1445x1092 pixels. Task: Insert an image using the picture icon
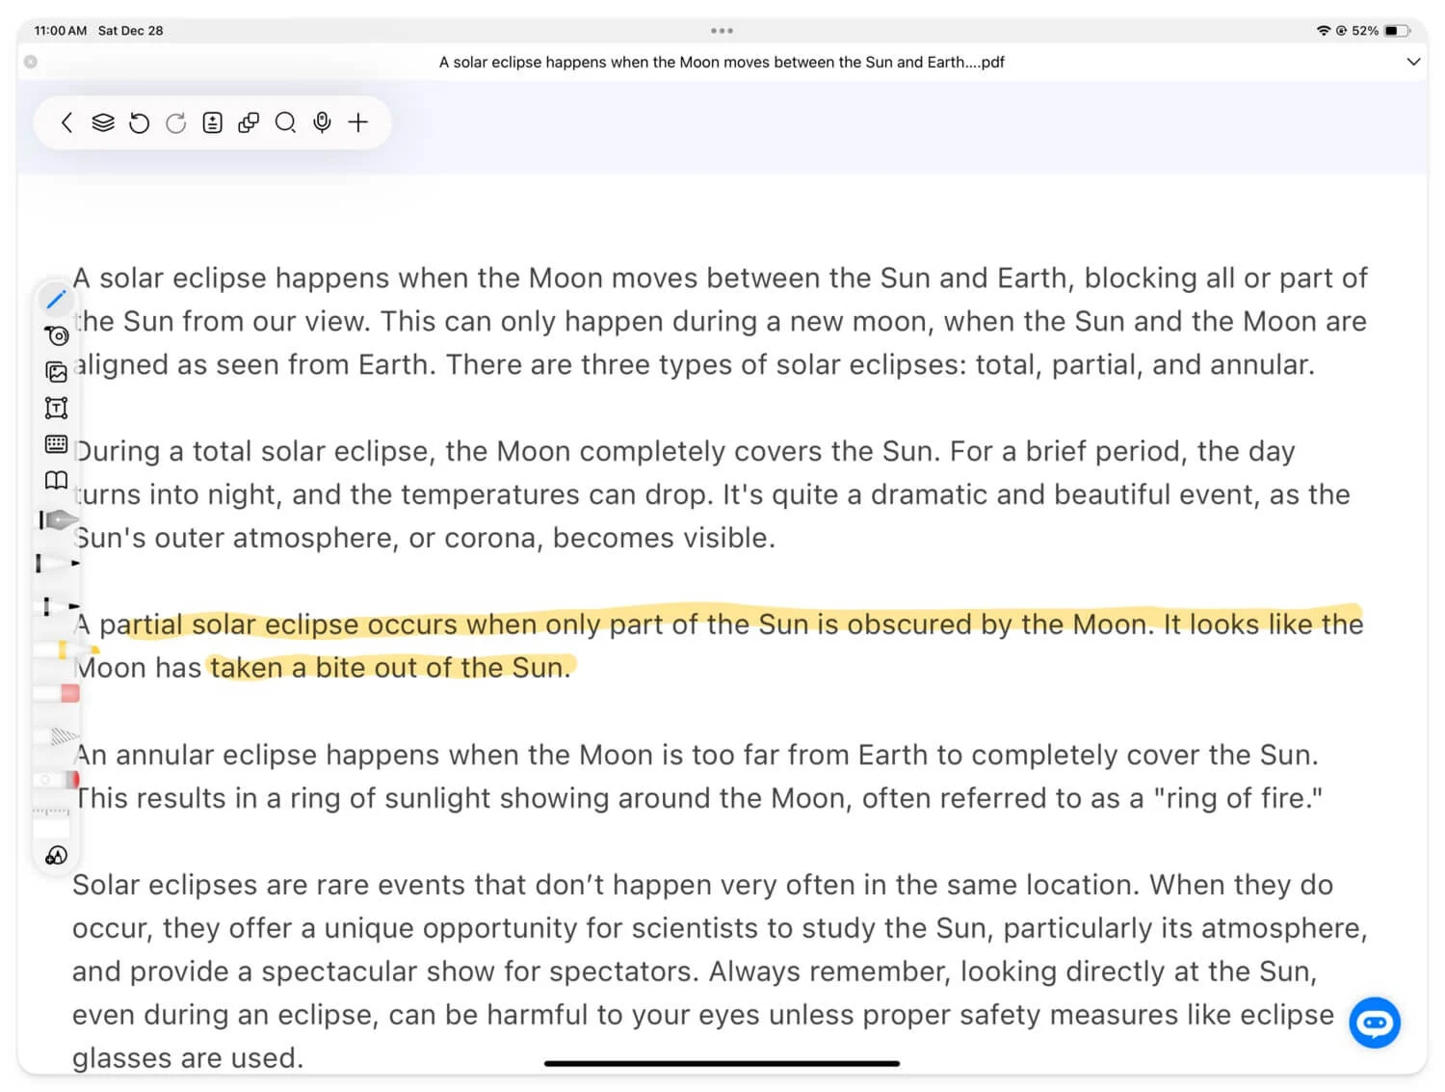(x=57, y=372)
